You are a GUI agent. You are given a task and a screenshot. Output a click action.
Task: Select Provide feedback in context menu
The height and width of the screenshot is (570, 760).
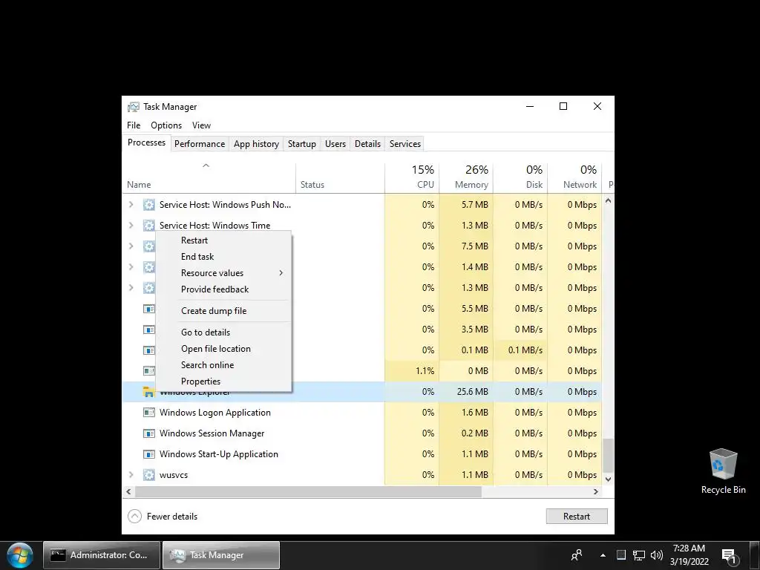223,289
